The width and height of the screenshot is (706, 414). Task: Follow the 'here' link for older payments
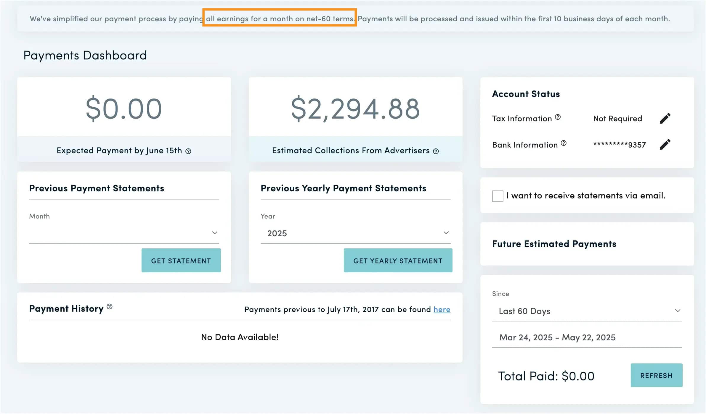tap(442, 309)
